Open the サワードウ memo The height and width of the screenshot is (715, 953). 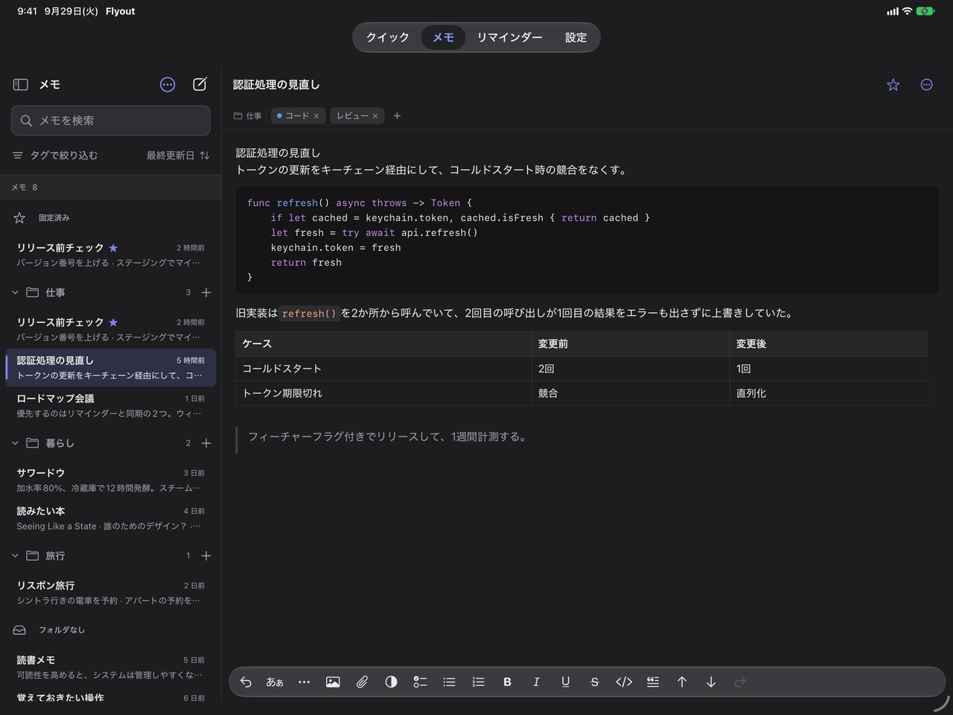[x=111, y=480]
